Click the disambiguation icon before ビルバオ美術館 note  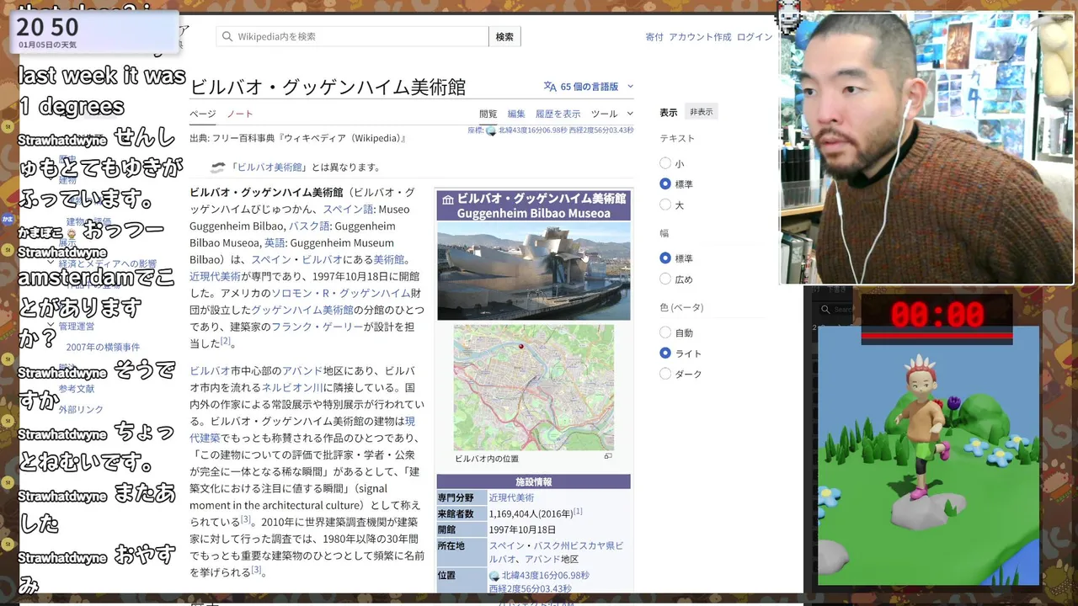click(x=218, y=167)
